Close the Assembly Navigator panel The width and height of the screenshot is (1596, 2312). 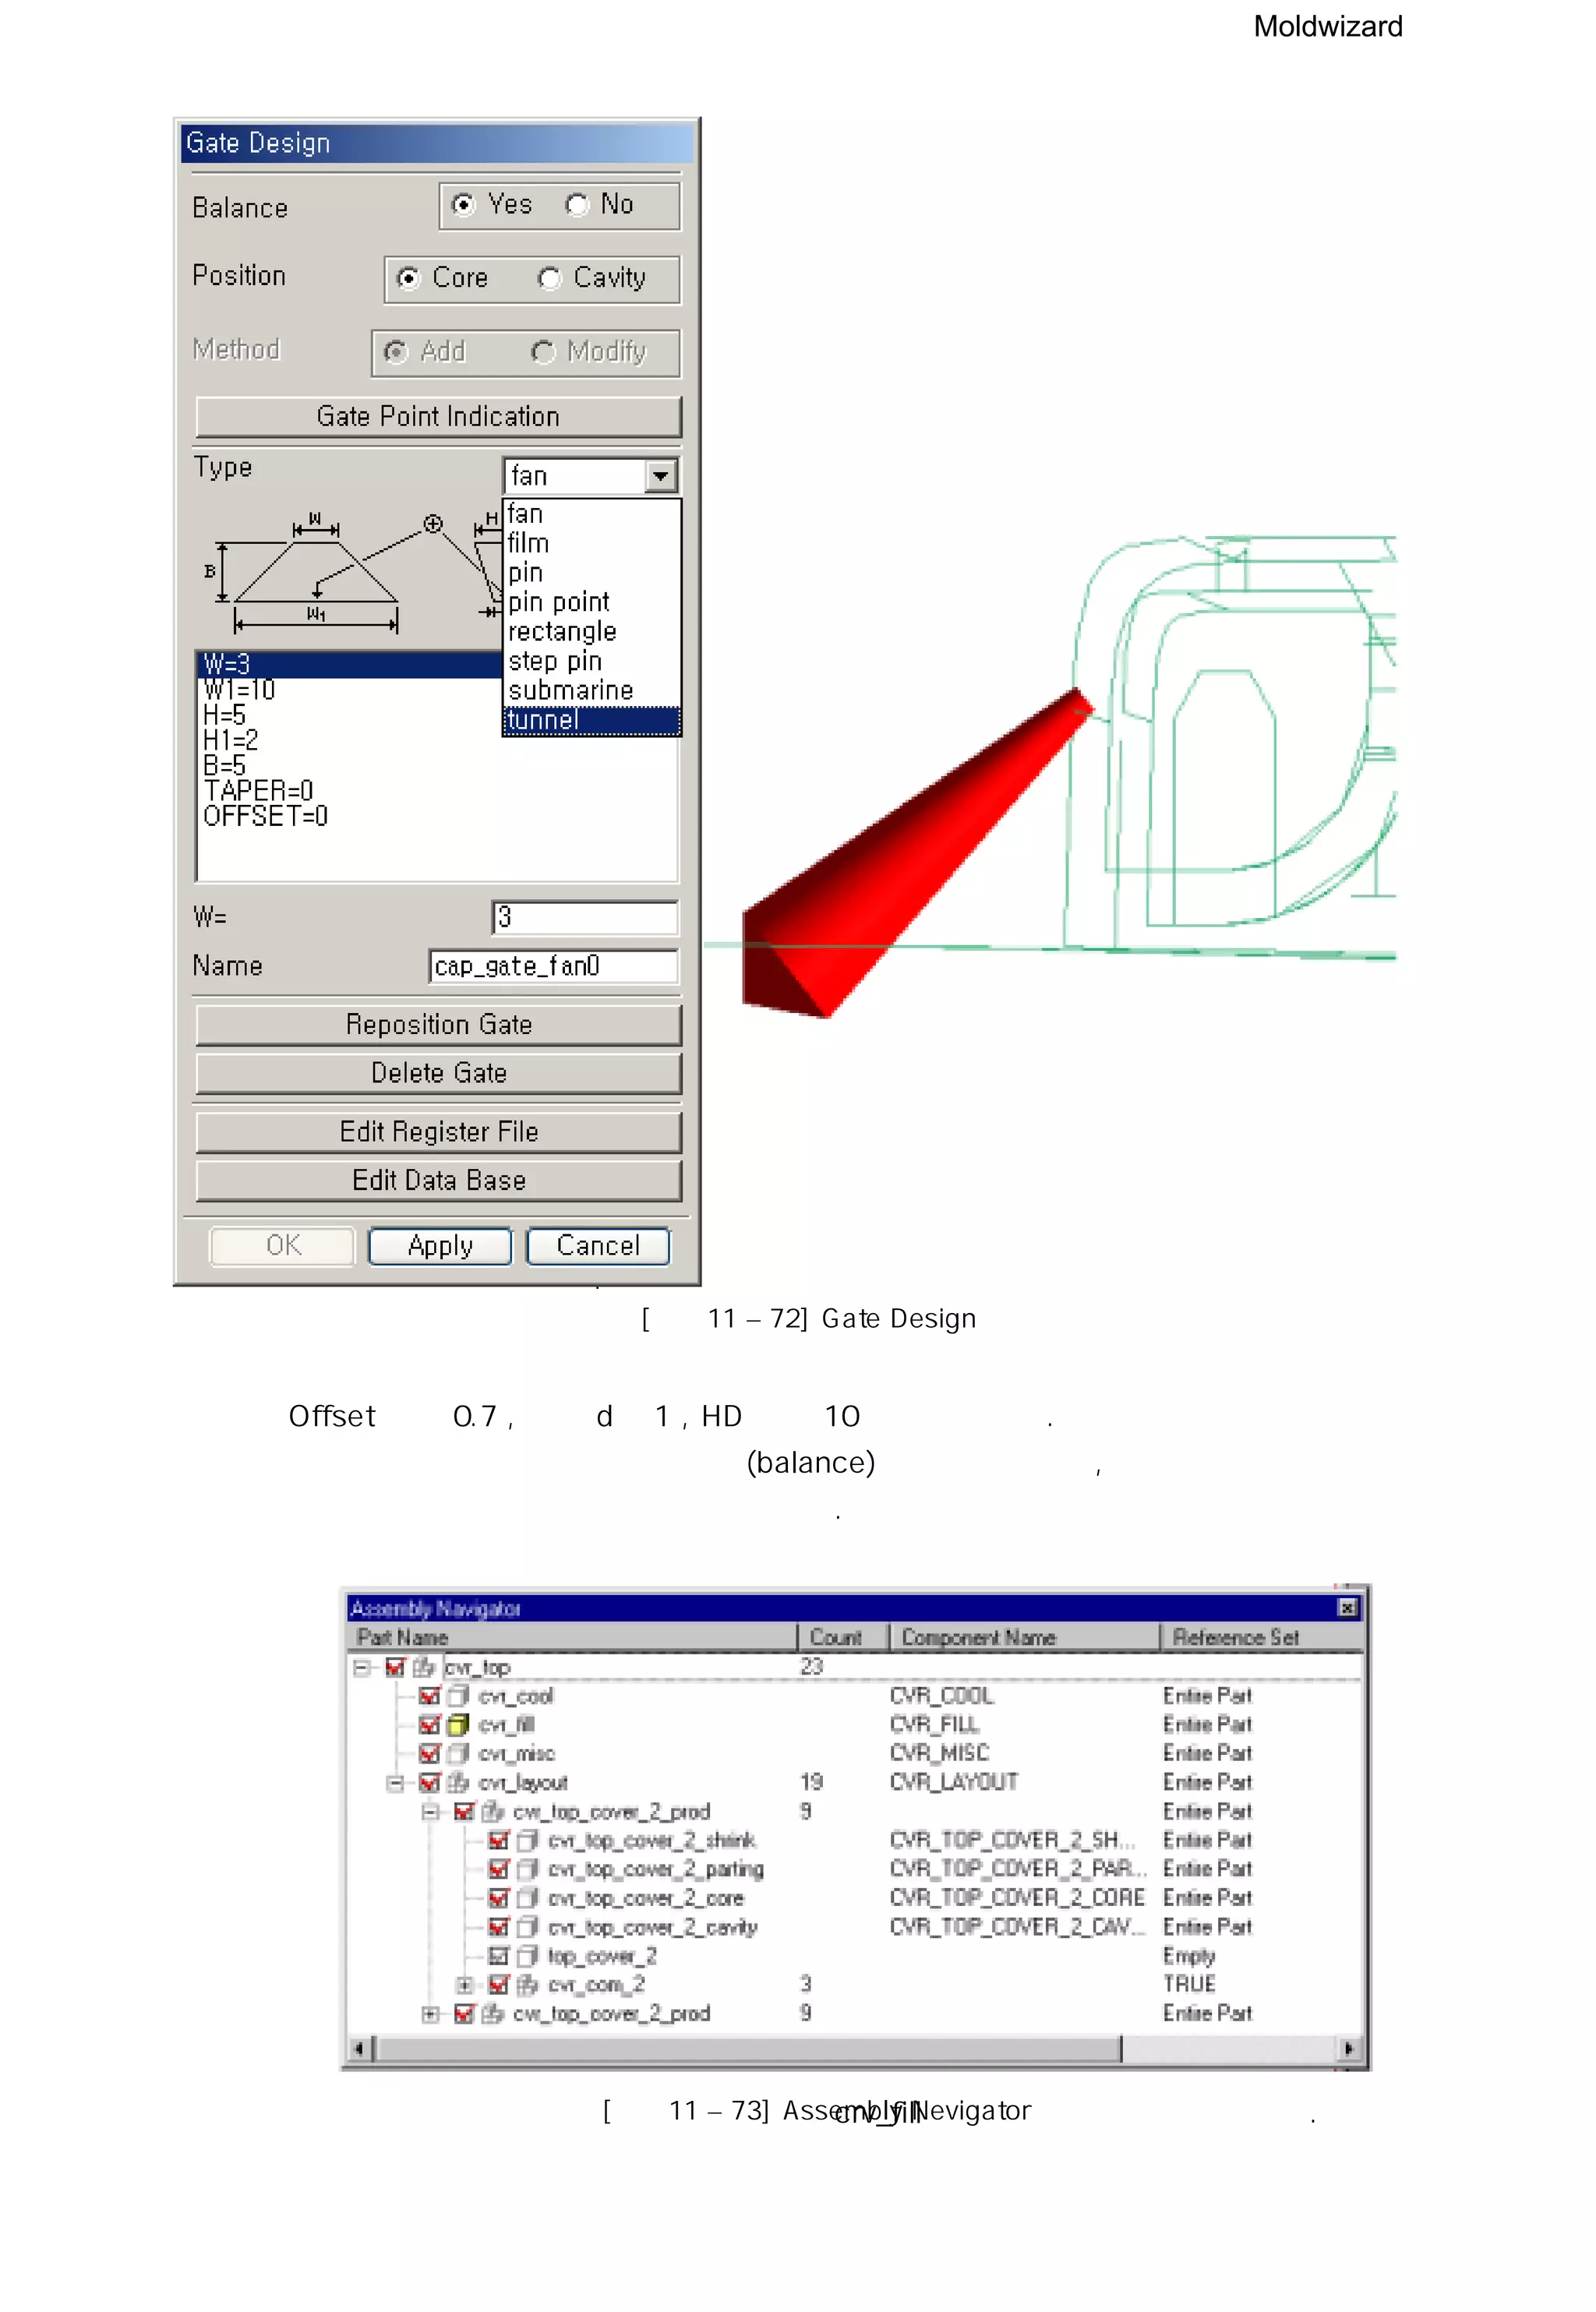[x=1347, y=1608]
